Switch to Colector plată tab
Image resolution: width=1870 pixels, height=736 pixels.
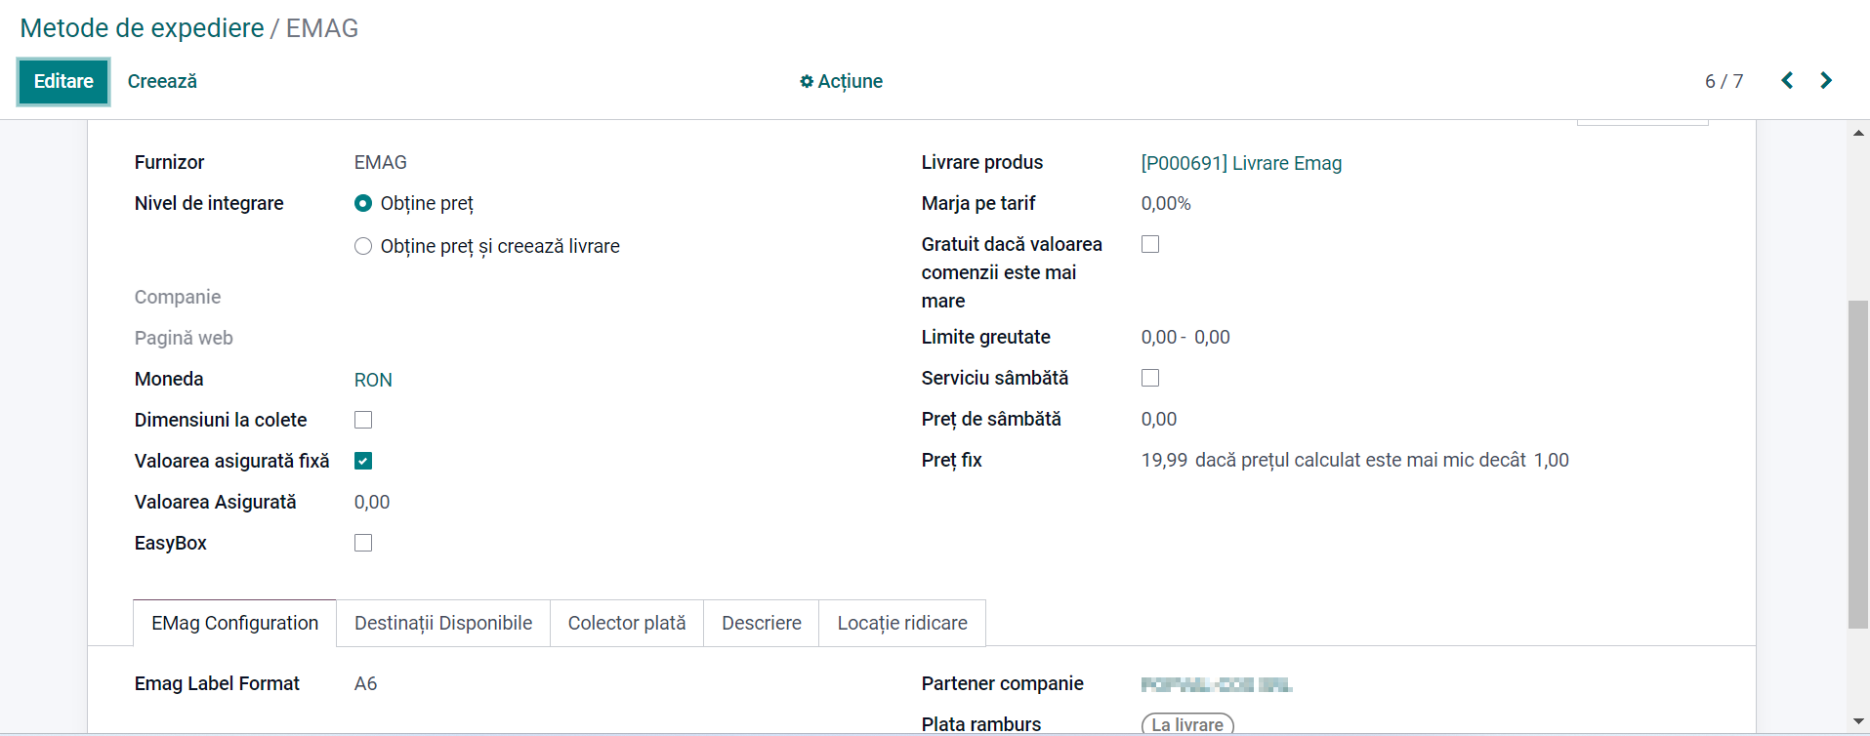(627, 623)
